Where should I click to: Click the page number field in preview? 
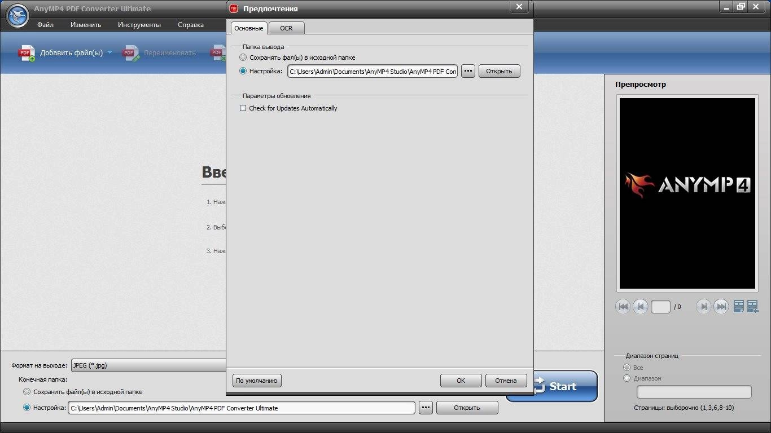click(660, 307)
